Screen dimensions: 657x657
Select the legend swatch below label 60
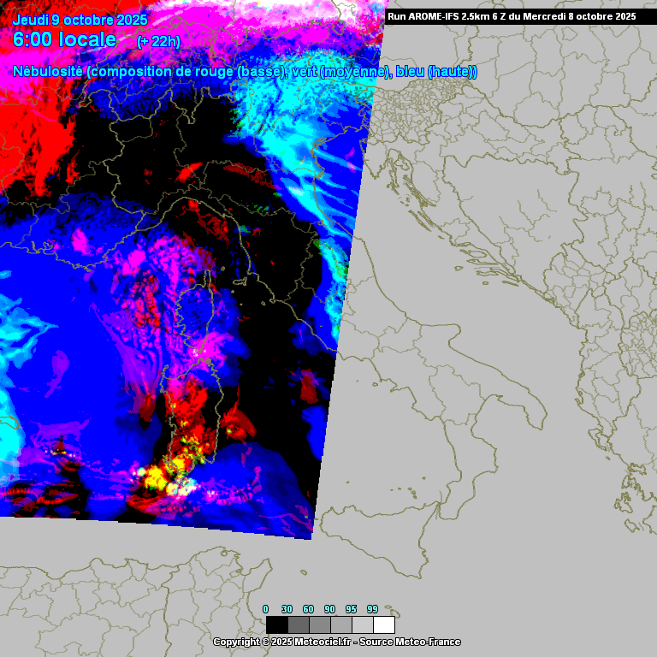point(319,625)
